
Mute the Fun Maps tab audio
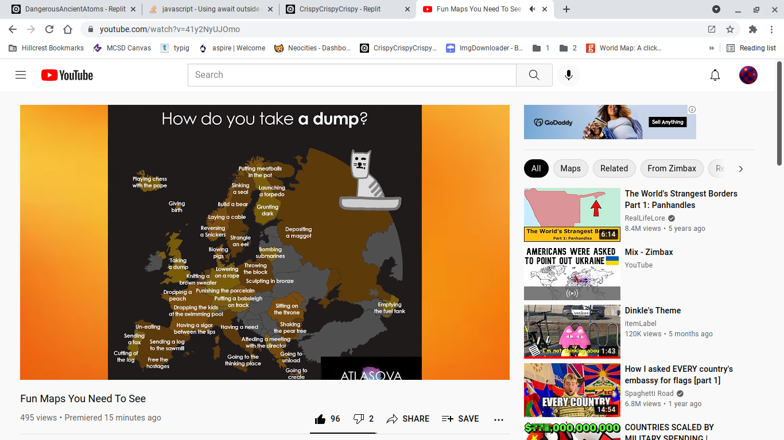(532, 9)
